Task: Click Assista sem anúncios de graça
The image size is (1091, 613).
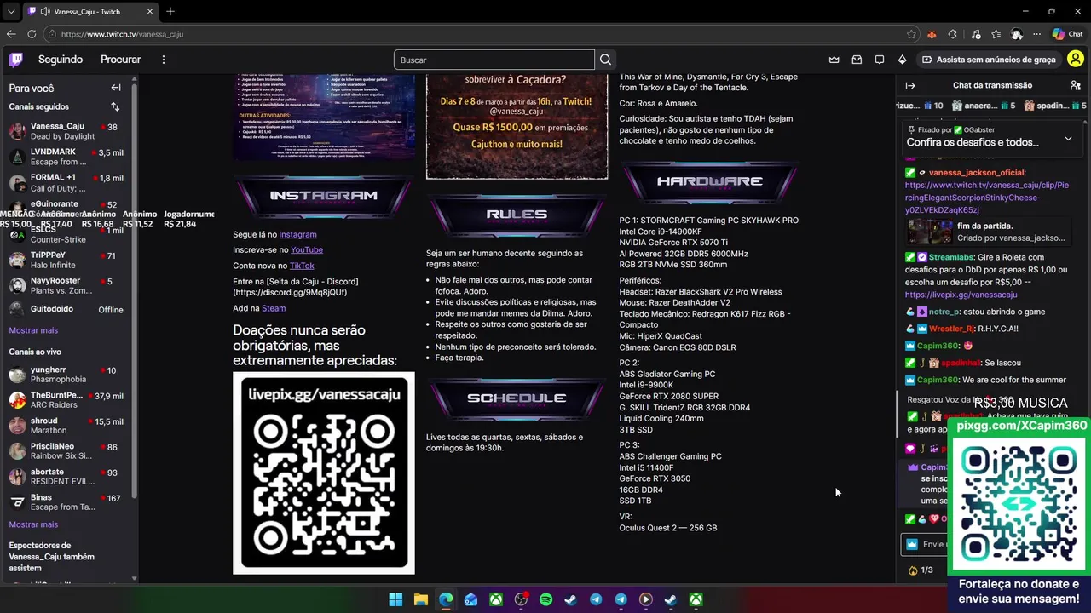Action: tap(988, 60)
